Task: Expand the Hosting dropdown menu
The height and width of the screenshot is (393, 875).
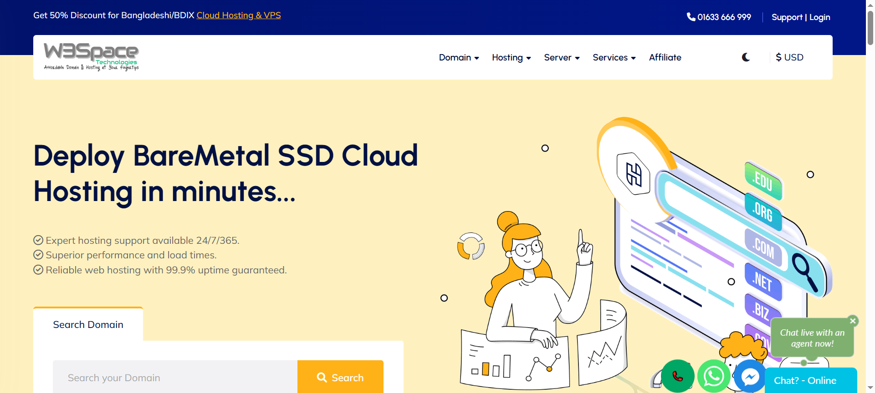Action: [x=511, y=58]
